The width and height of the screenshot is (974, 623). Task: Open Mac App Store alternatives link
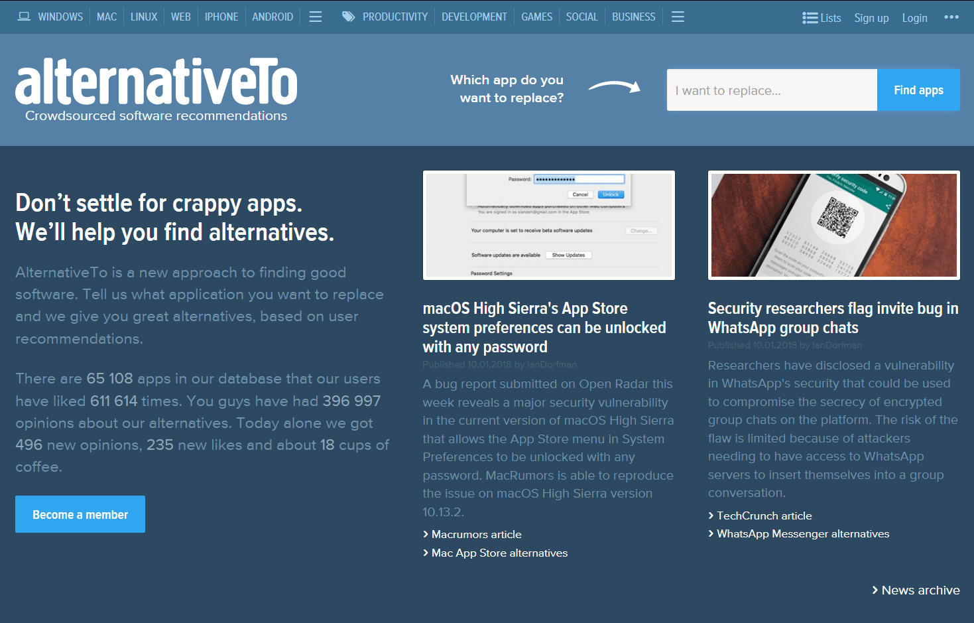pos(499,553)
